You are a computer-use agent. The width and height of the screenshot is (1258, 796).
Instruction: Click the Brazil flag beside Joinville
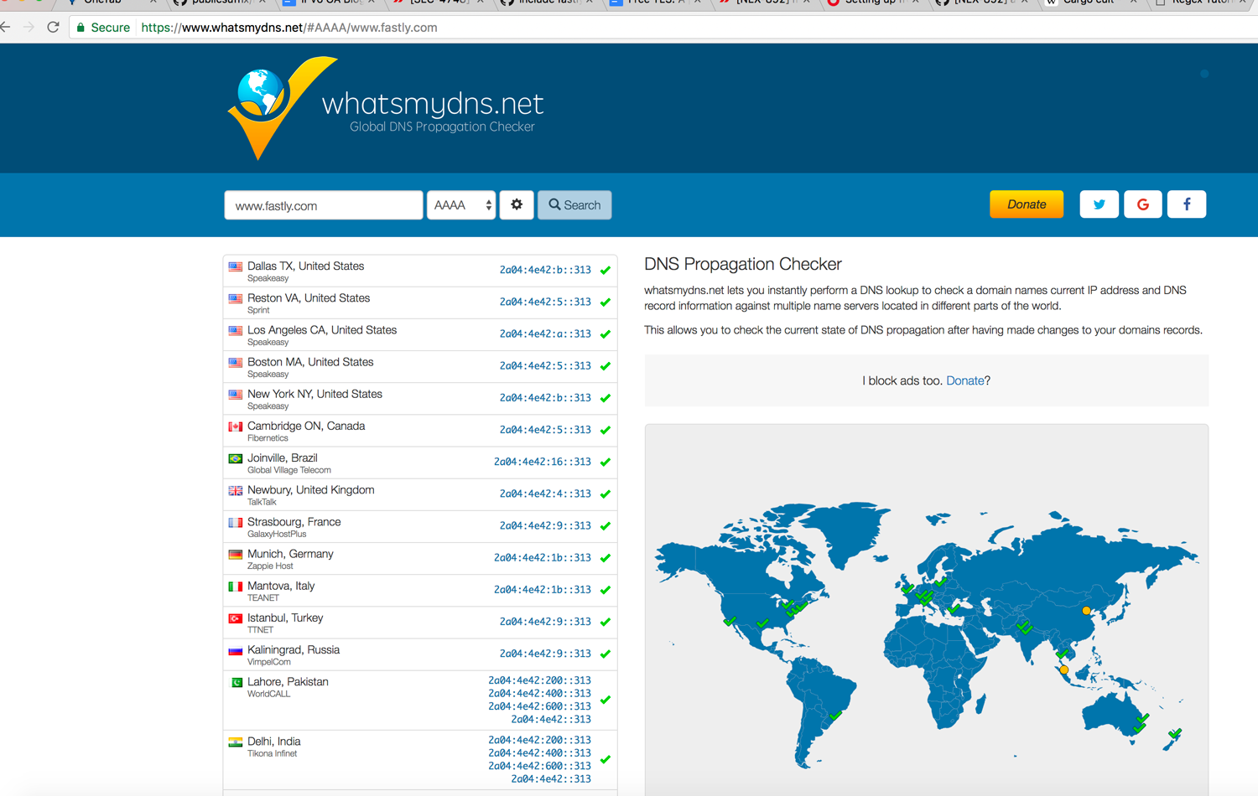pos(236,459)
